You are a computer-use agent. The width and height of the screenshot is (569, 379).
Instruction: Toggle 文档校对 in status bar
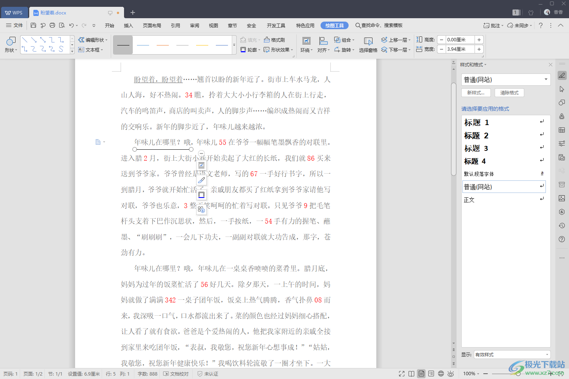(176, 374)
